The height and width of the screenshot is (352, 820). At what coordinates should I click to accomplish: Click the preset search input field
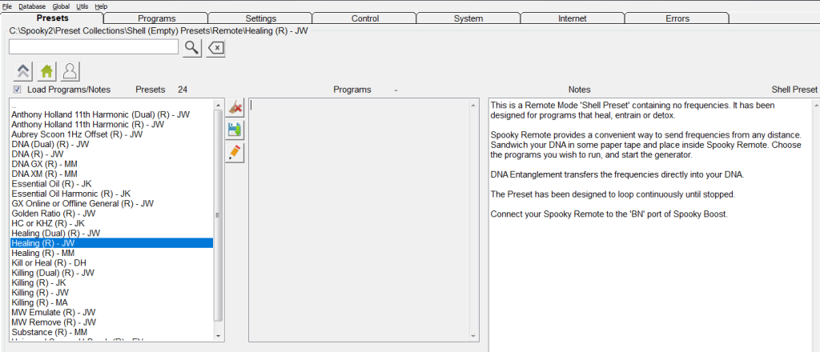pos(93,48)
